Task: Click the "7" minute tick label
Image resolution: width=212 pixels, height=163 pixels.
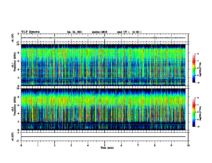Action: [138, 145]
